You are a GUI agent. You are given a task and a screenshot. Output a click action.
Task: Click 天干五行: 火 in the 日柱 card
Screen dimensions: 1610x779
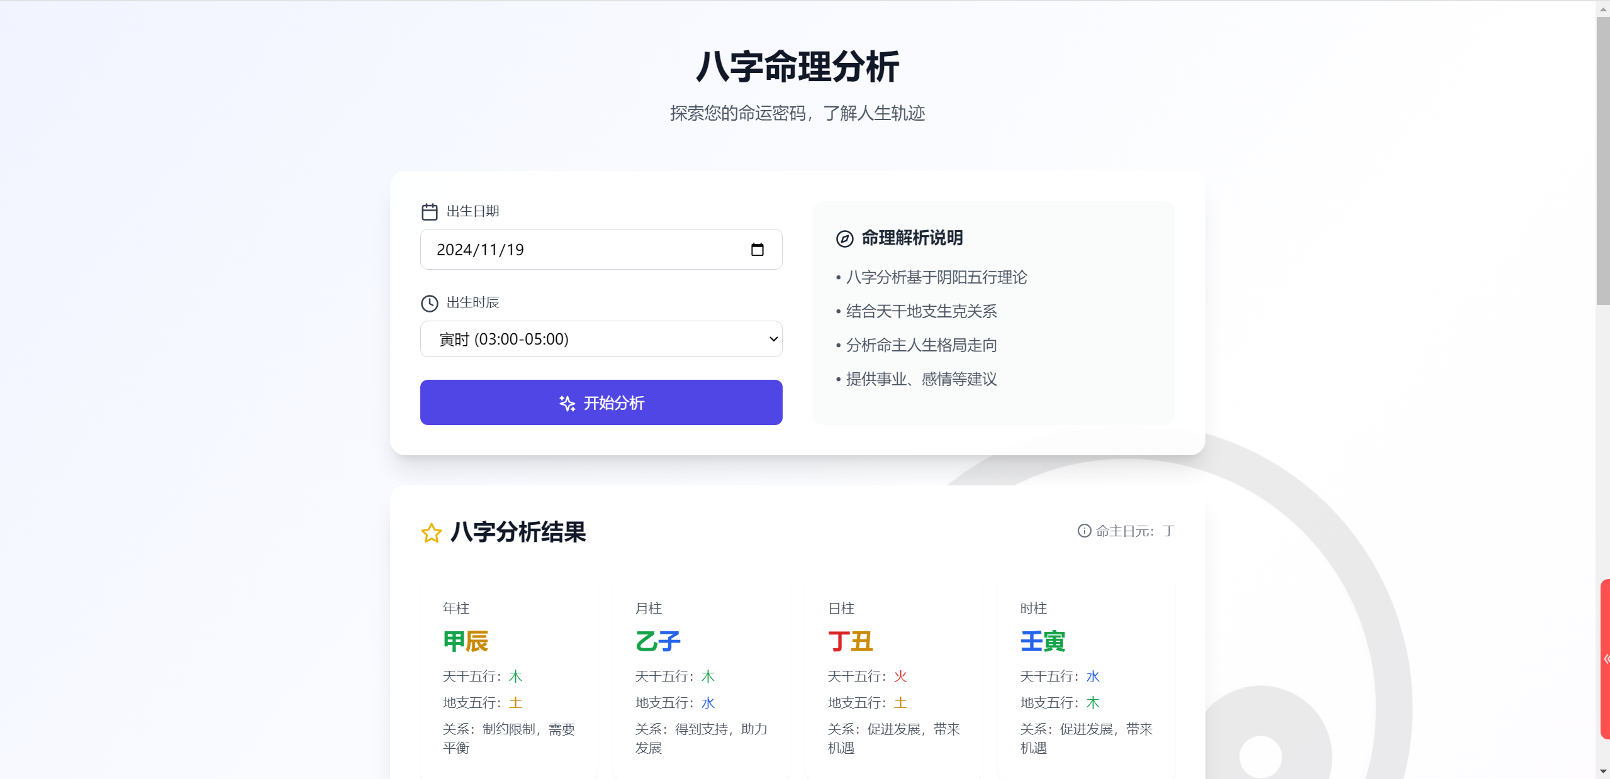coord(868,677)
